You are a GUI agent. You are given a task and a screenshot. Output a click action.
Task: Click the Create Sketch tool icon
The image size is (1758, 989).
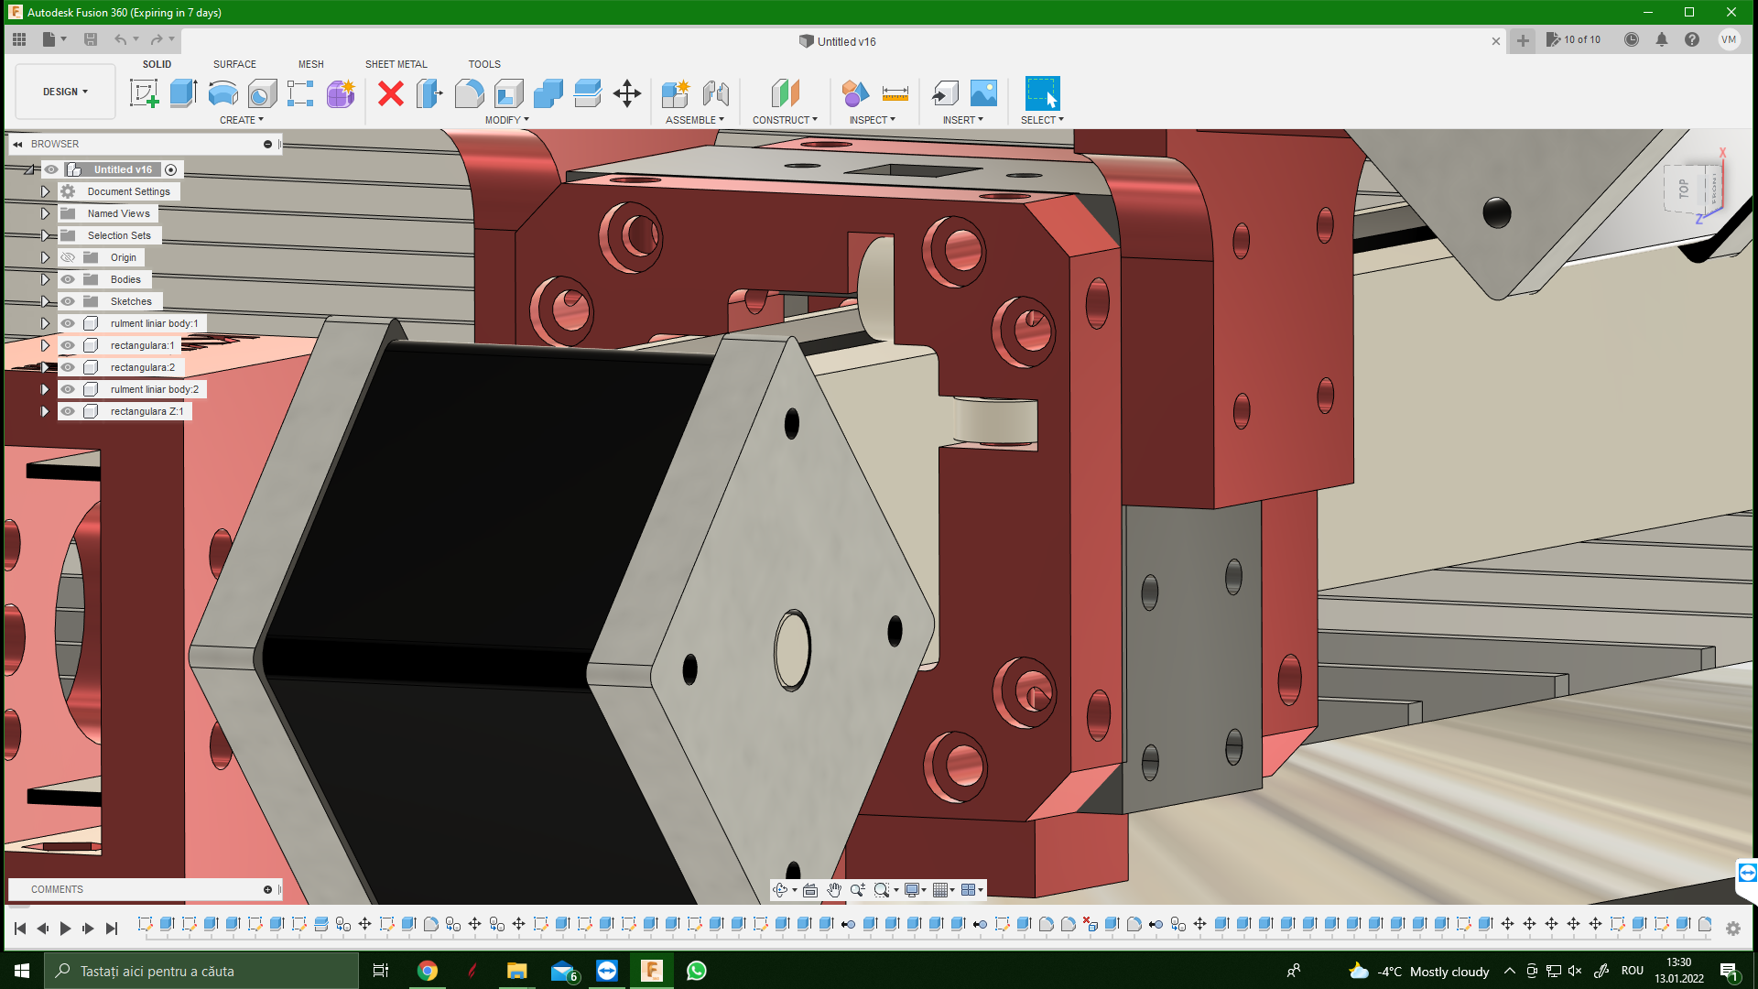[x=144, y=93]
